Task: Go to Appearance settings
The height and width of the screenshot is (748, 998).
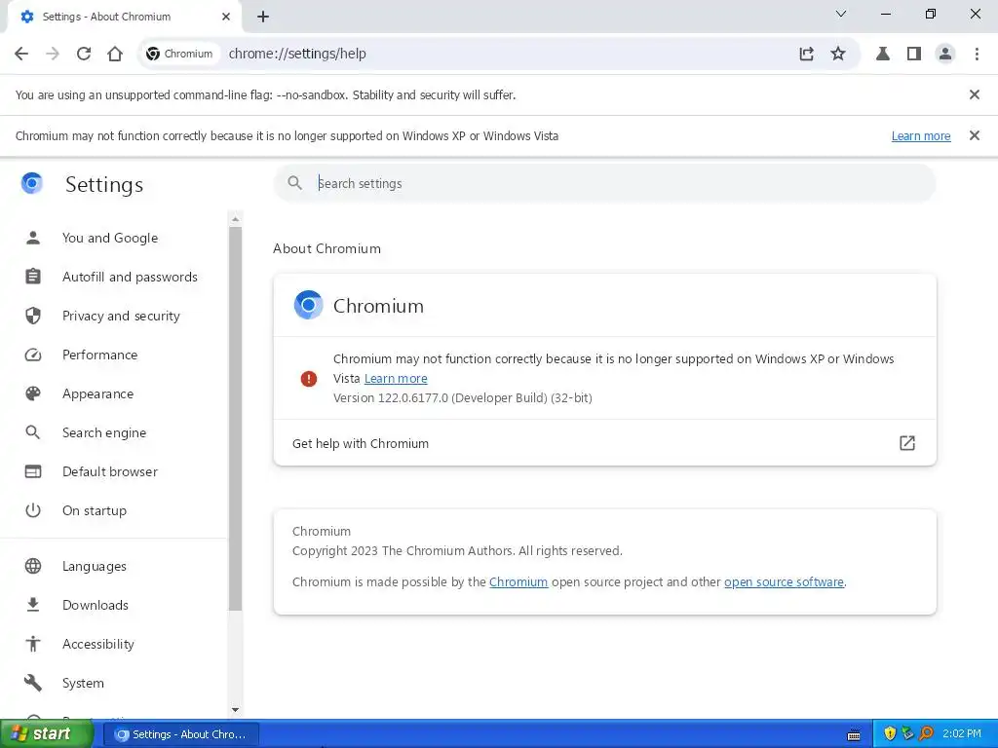Action: click(x=98, y=393)
